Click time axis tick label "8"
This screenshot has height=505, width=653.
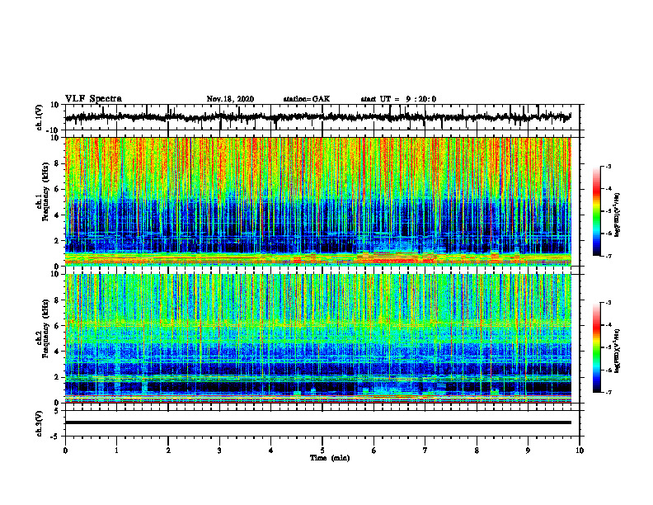pyautogui.click(x=477, y=451)
